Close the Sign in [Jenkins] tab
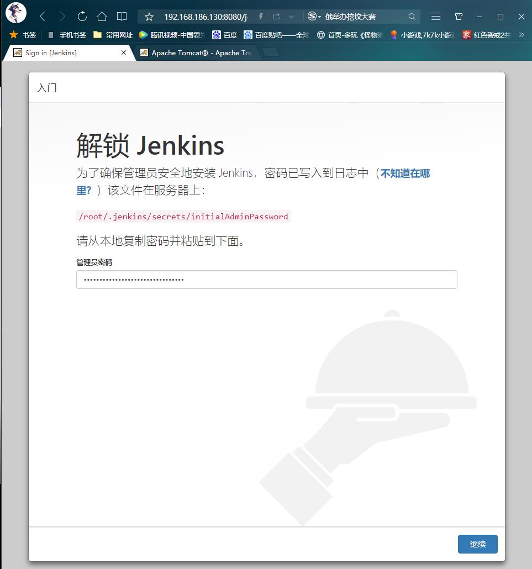Viewport: 532px width, 569px height. (x=124, y=52)
